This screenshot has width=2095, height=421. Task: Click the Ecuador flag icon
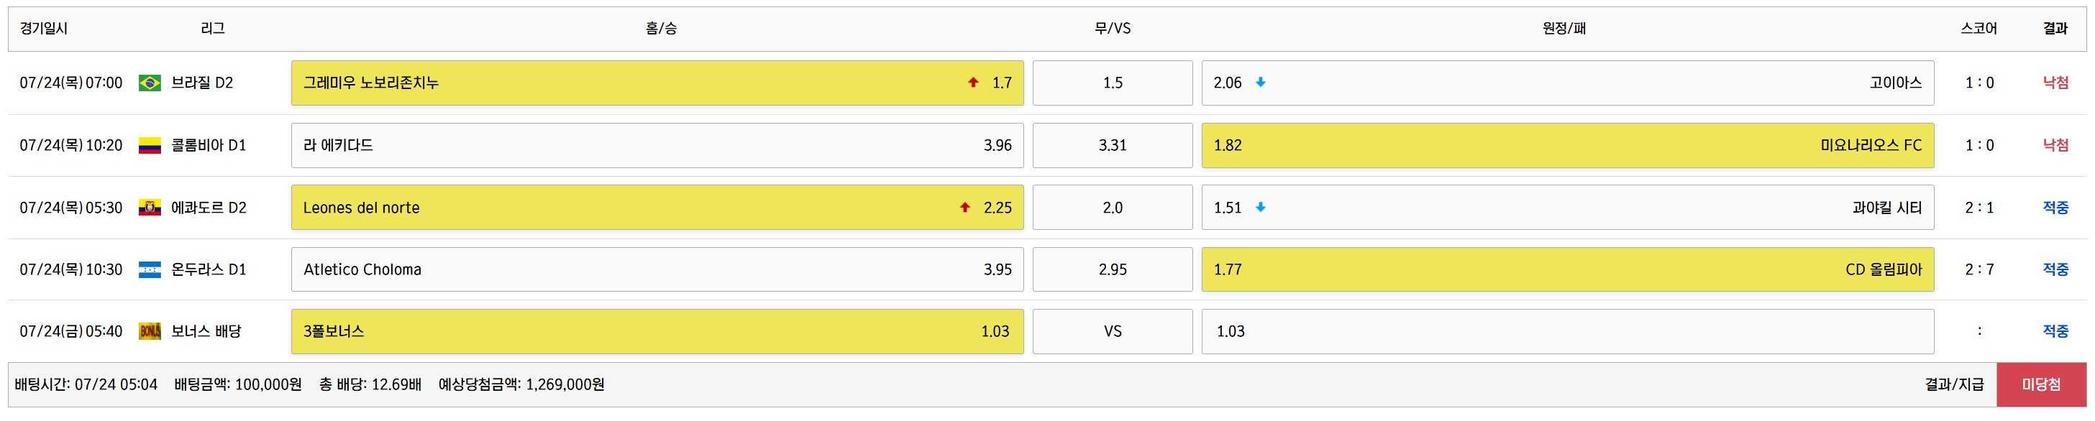[150, 208]
